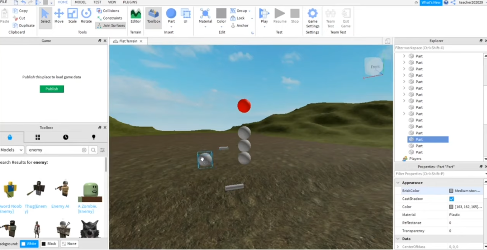
Task: Open the toolbox search filter options
Action: click(x=102, y=150)
